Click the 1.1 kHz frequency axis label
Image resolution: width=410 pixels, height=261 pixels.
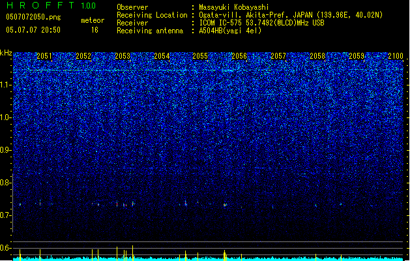click(5, 85)
